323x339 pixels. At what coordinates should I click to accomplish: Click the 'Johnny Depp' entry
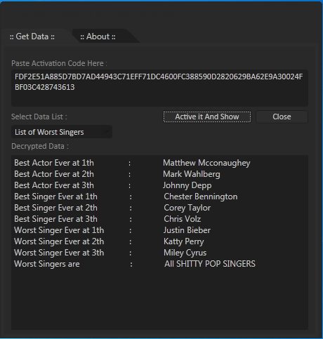[187, 185]
